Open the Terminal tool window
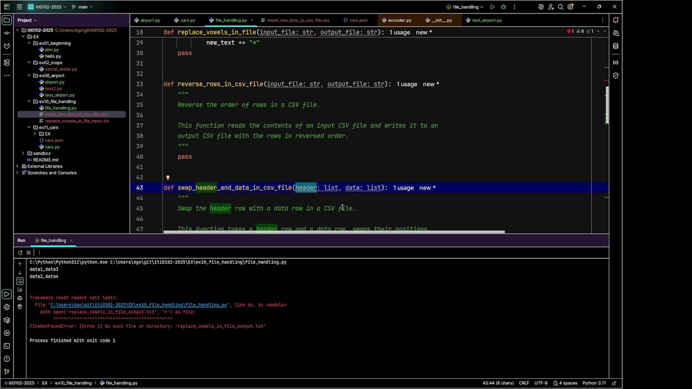692x389 pixels. coord(6,346)
